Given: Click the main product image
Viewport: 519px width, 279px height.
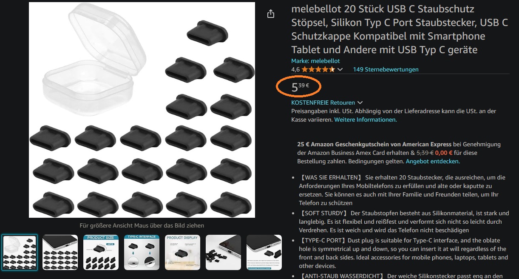Looking at the screenshot, I should (142, 110).
